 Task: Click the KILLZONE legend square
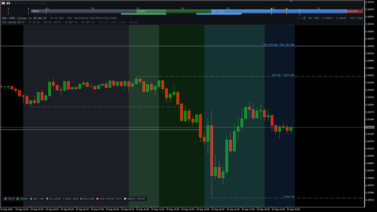click(x=47, y=199)
